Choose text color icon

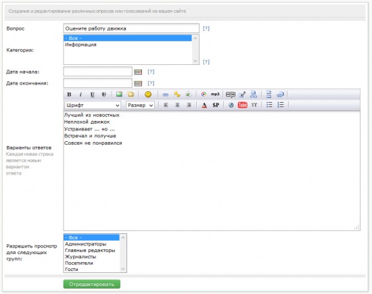[204, 105]
